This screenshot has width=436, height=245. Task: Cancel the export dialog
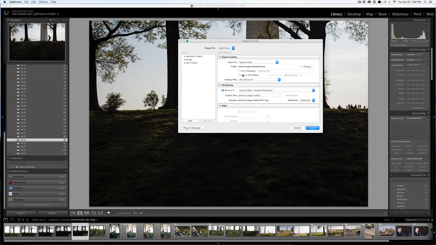[297, 128]
